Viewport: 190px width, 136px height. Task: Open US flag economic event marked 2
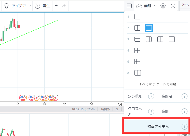[x=43, y=98]
